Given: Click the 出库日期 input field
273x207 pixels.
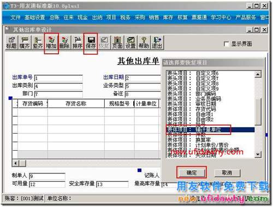Looking at the screenshot, I should 143,78.
